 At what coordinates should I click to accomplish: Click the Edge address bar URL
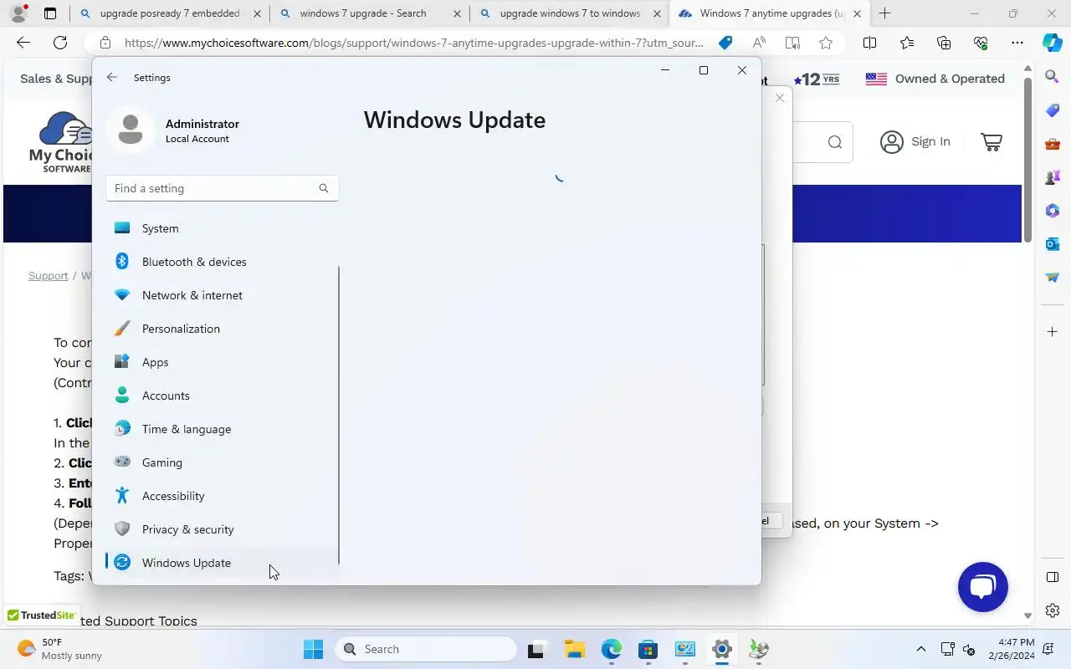(413, 43)
